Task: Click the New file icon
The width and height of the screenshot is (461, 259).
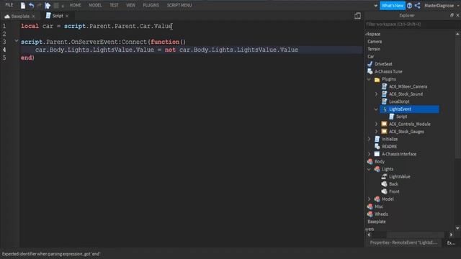Action: [22, 5]
